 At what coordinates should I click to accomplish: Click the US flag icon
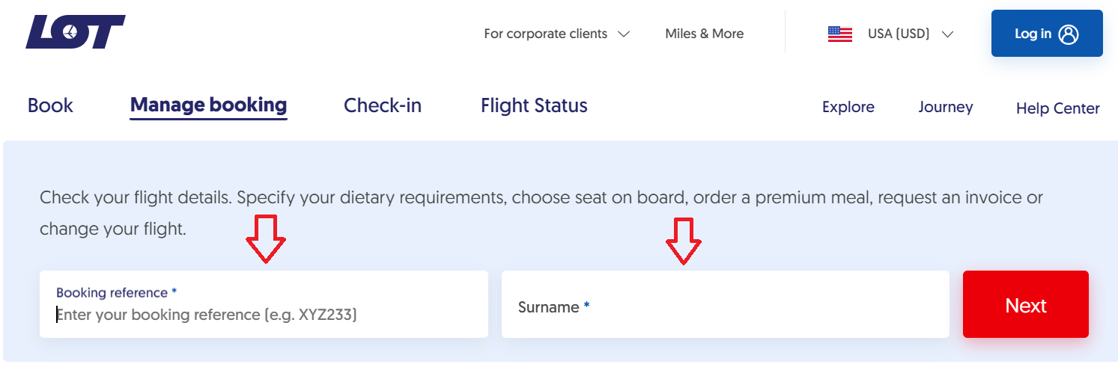click(840, 34)
